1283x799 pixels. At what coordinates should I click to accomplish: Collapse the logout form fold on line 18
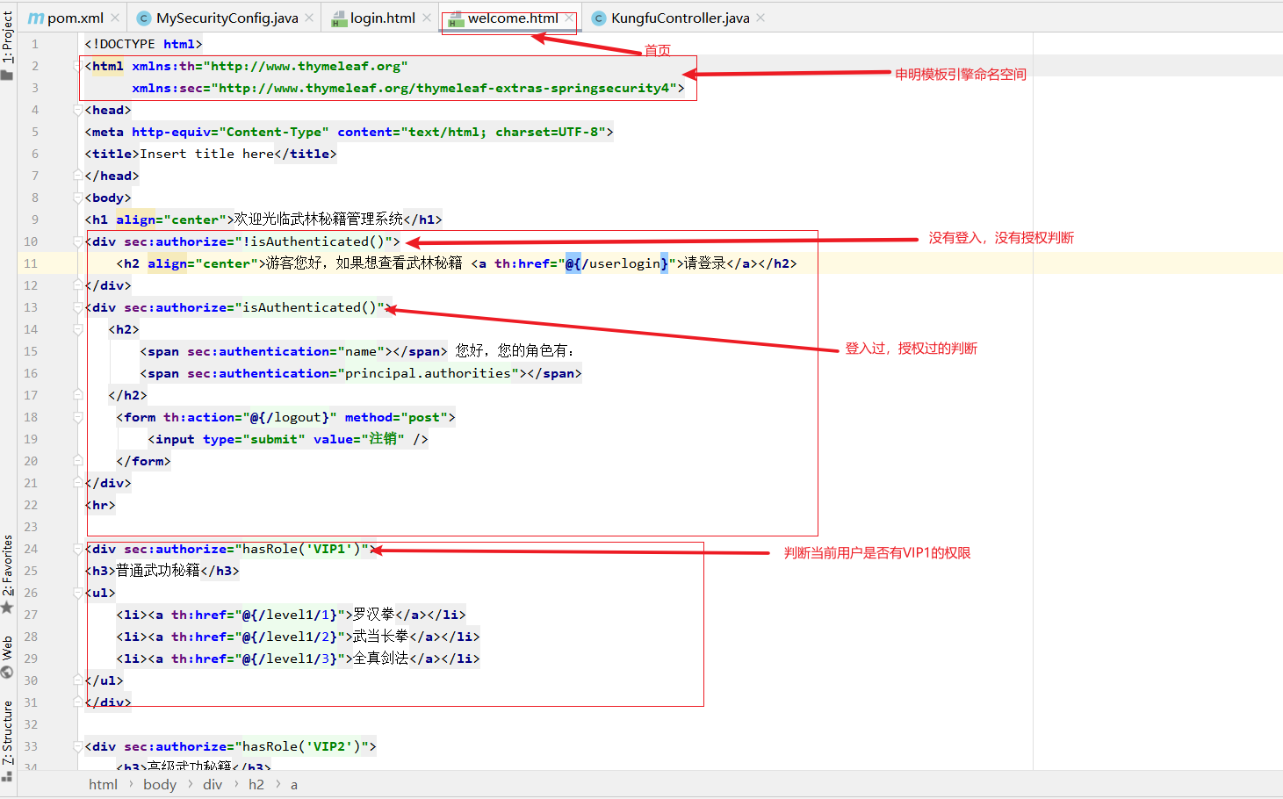[77, 417]
